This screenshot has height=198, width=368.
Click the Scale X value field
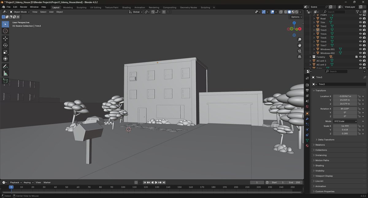(345, 126)
